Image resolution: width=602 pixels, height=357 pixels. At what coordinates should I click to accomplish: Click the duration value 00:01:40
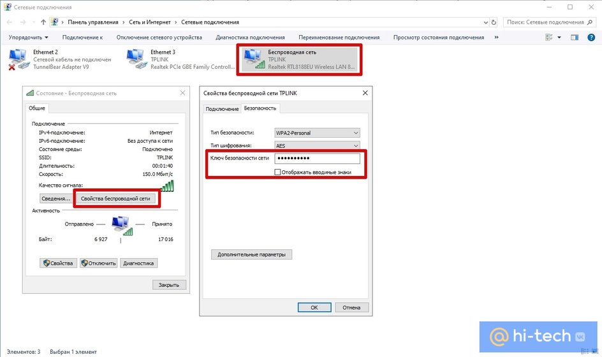pyautogui.click(x=163, y=166)
